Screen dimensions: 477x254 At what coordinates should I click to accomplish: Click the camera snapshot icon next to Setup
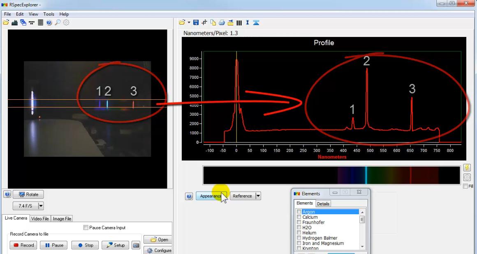pos(136,245)
